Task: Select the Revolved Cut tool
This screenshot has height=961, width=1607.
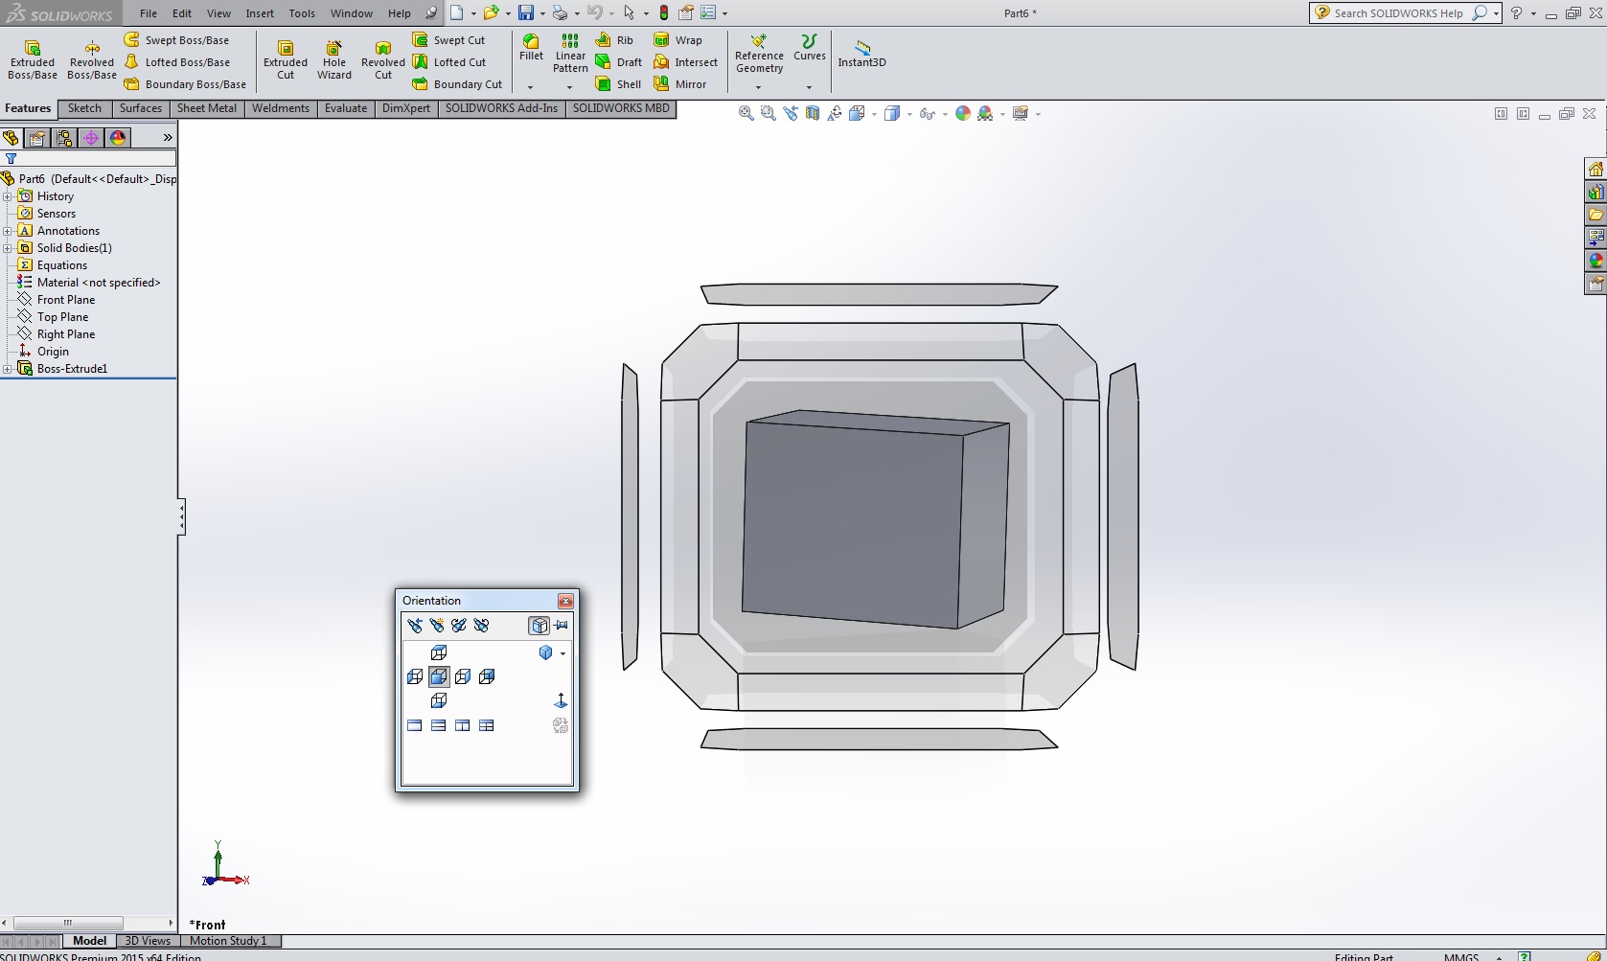Action: pos(382,59)
